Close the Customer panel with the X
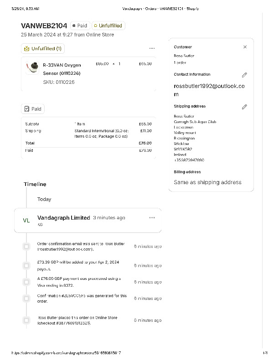 [245, 47]
